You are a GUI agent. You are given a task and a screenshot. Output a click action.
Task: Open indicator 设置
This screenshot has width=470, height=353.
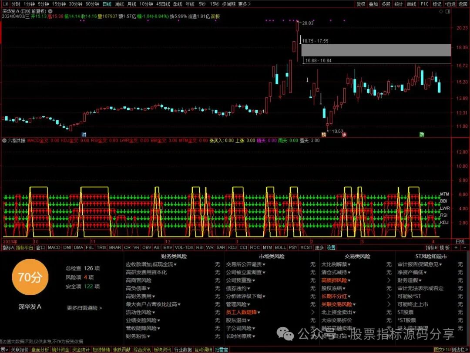[331, 247]
